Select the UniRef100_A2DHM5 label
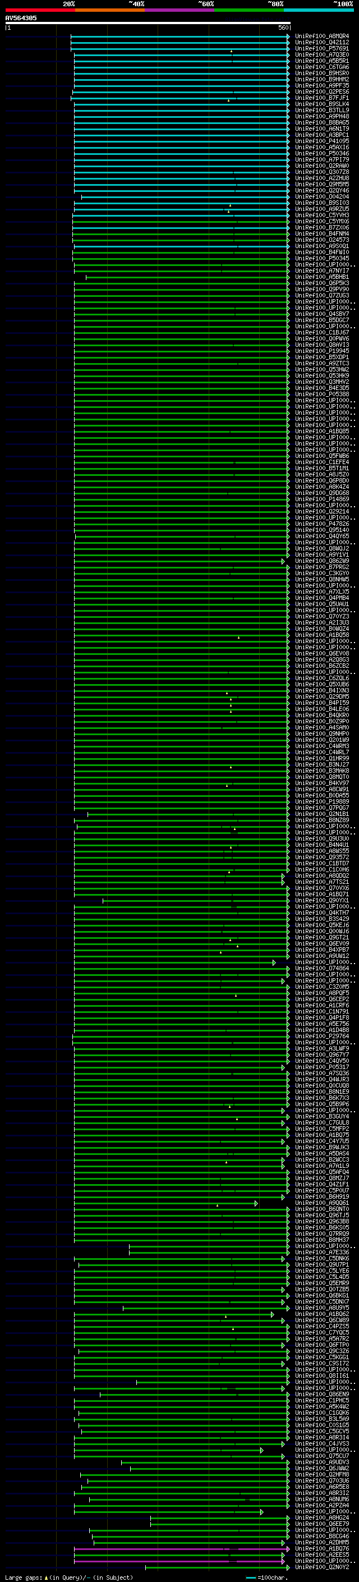Viewport: 359px width, 1582px height. pos(322,1543)
